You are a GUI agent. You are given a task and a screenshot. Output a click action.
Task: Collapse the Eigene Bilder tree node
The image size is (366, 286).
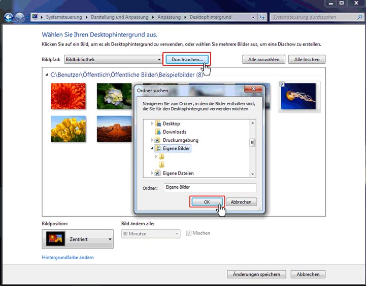click(152, 148)
